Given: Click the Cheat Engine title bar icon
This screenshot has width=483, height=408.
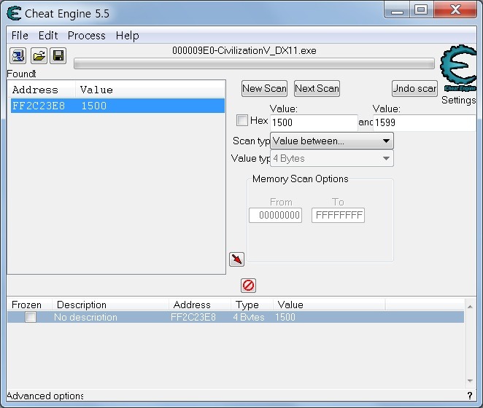Looking at the screenshot, I should 14,14.
